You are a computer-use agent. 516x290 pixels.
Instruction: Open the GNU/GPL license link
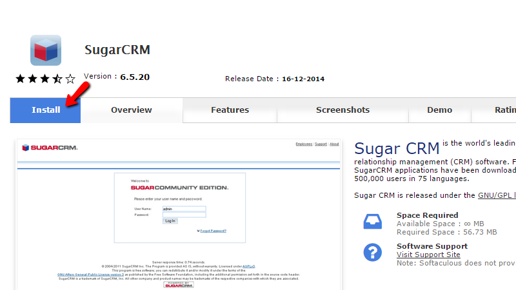497,195
